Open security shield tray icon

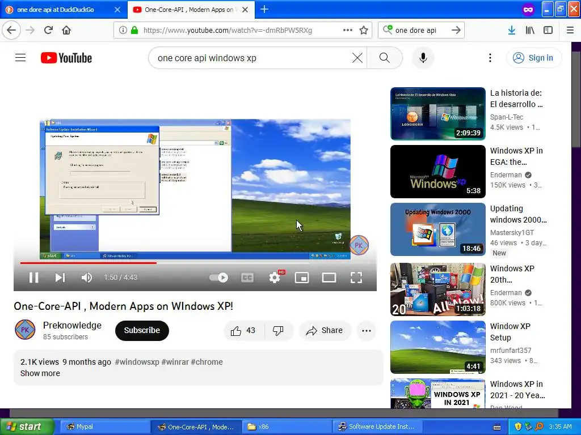[x=518, y=427]
